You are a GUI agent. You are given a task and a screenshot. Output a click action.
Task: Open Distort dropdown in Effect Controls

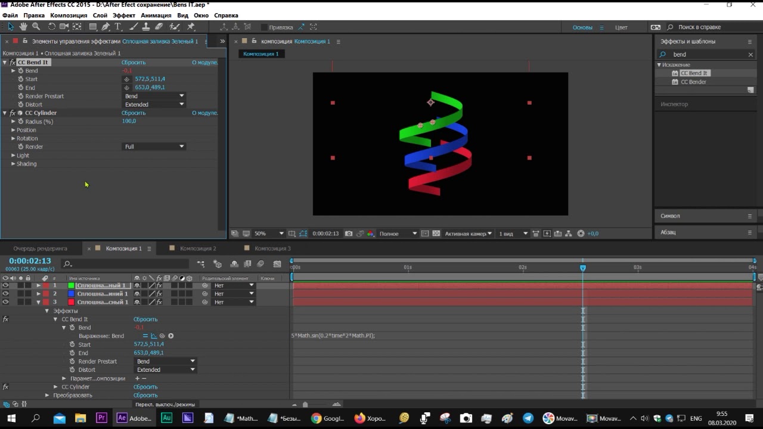(x=154, y=104)
